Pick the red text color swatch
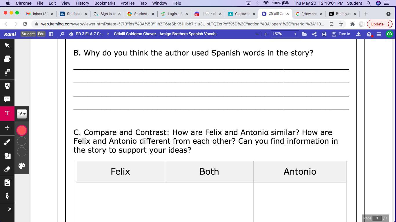 (x=22, y=130)
